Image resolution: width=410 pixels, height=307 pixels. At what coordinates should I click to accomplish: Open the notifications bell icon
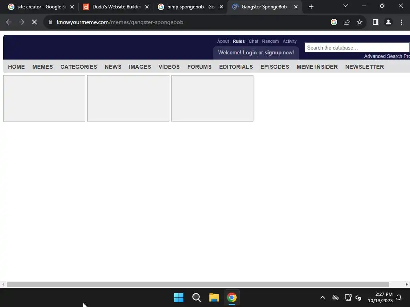point(399,297)
